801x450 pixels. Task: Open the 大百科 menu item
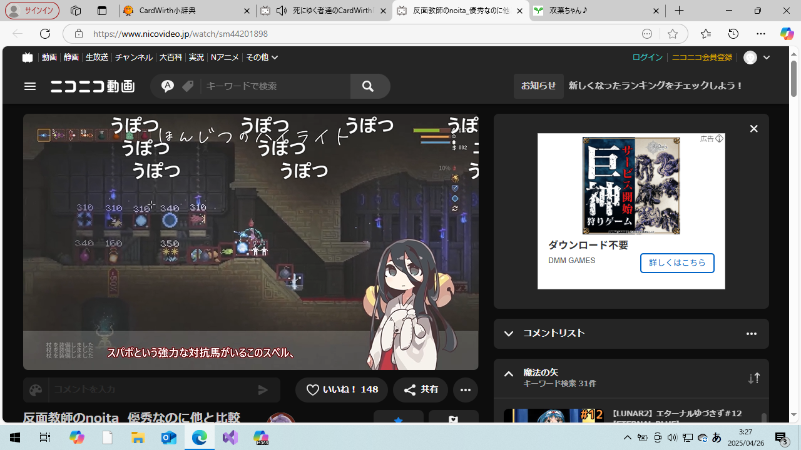tap(171, 57)
